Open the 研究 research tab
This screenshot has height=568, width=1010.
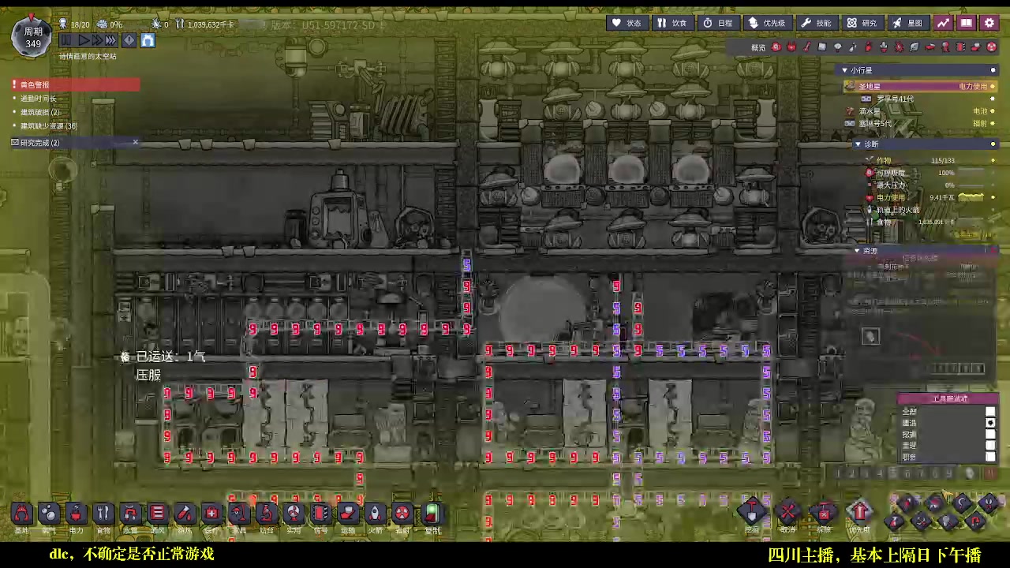(862, 23)
